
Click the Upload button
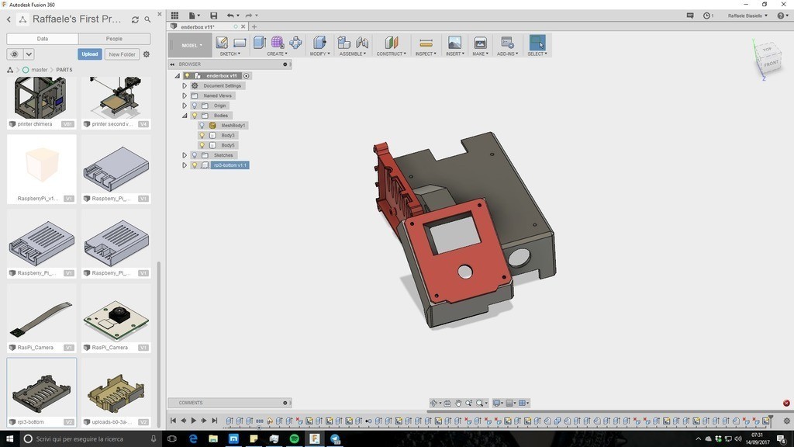coord(90,54)
